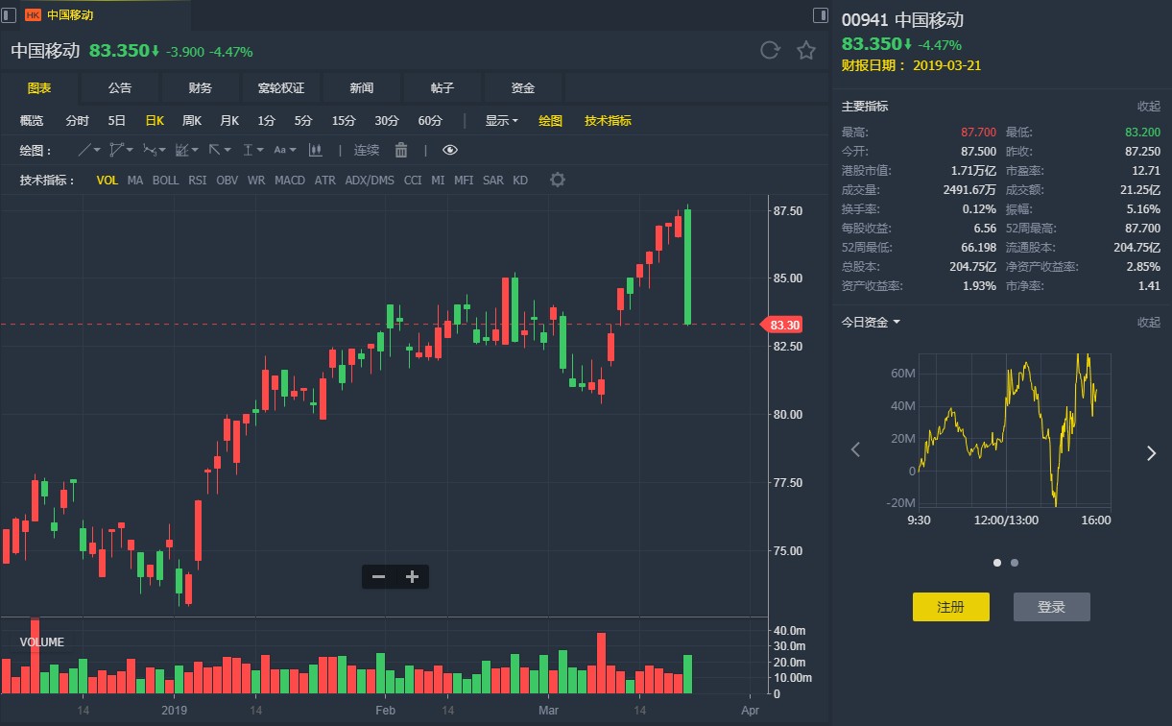Click the 登录 login button
Viewport: 1172px width, 726px height.
coord(1051,607)
